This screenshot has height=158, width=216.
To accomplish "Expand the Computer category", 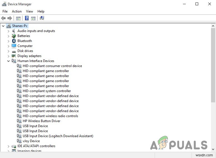I will [x=9, y=46].
